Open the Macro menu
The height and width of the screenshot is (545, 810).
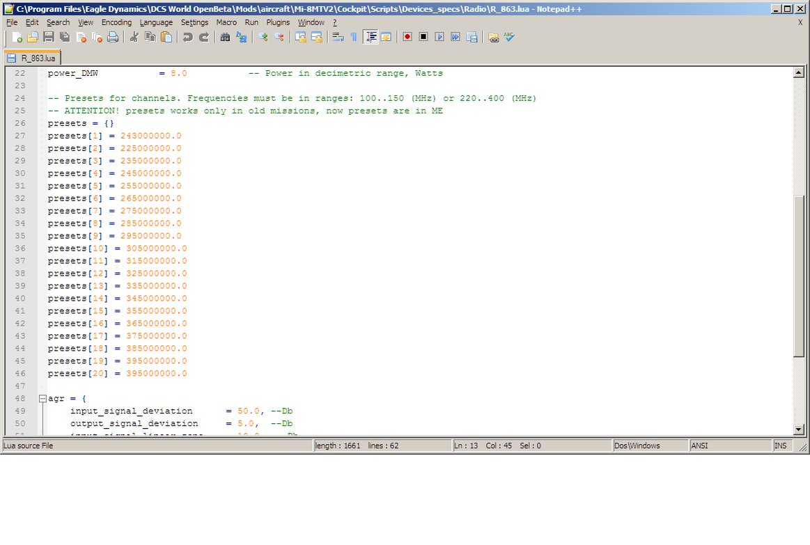click(x=226, y=22)
